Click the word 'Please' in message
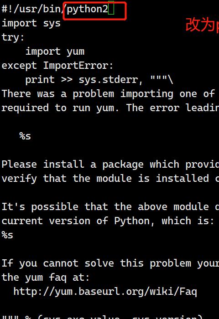 tap(19, 165)
